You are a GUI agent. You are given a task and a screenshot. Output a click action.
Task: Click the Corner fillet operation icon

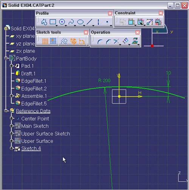(100, 41)
